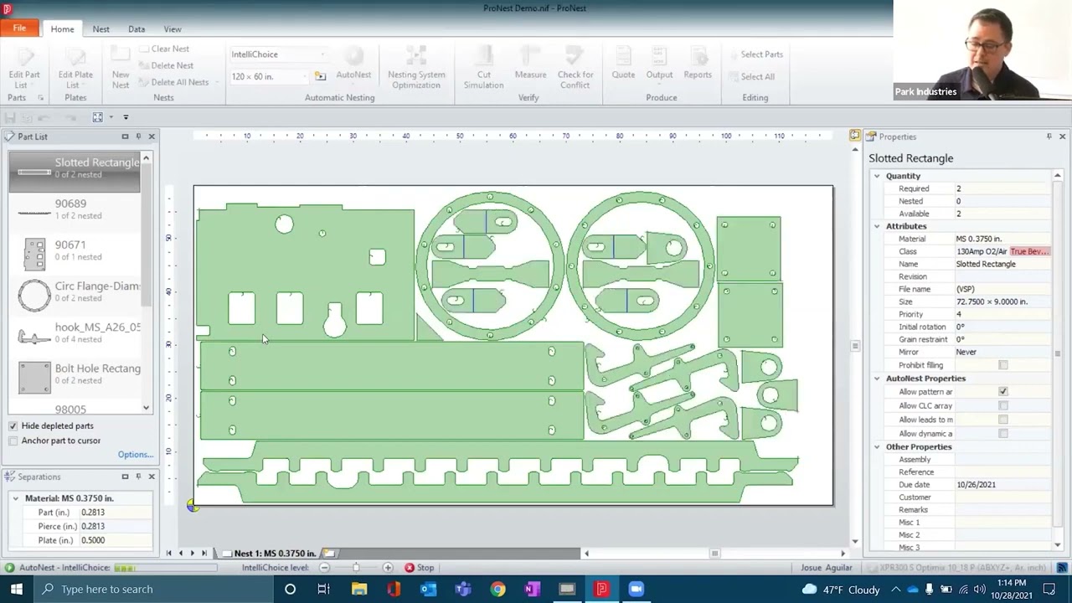Close the Separations panel
The height and width of the screenshot is (603, 1072).
pyautogui.click(x=152, y=477)
